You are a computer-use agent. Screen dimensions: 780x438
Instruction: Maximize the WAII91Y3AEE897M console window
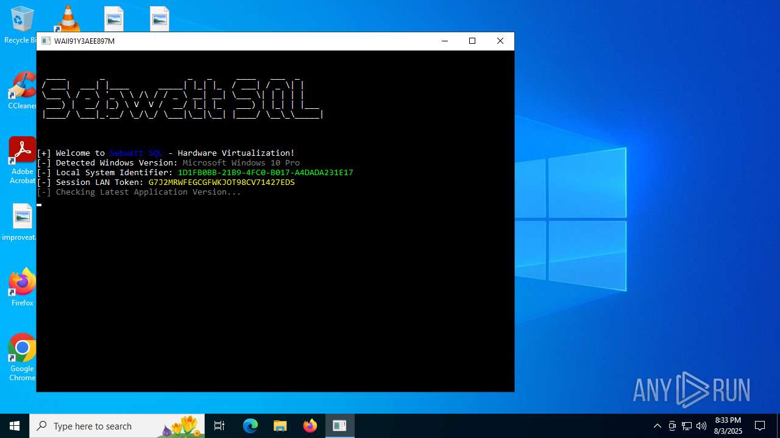[472, 41]
